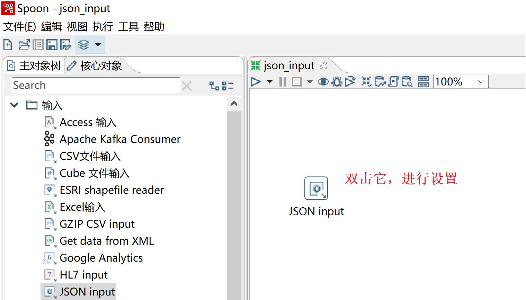Click the Replay transformation icon

(x=350, y=82)
